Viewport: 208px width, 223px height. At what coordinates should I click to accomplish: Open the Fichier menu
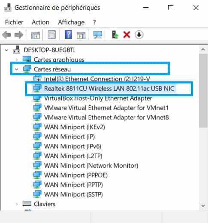[x=14, y=22]
